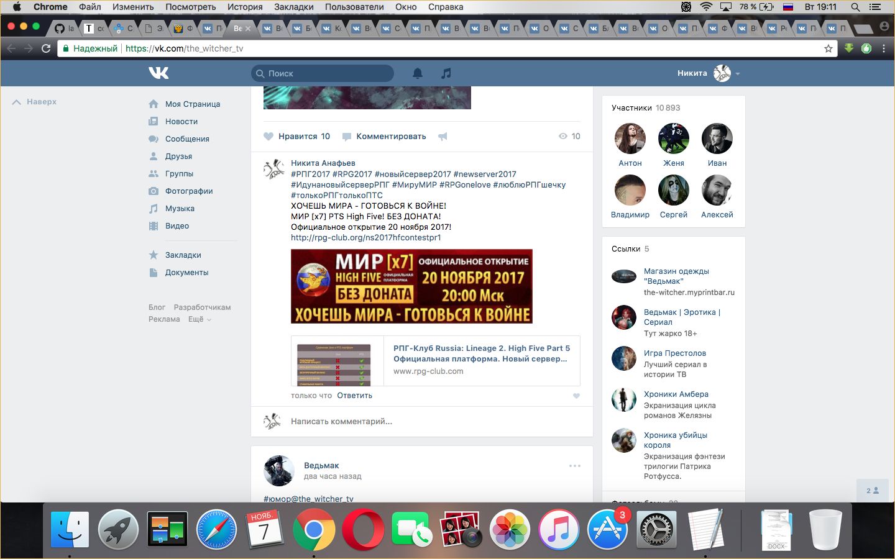
Task: Open participant Владимир's avatar
Action: click(630, 190)
